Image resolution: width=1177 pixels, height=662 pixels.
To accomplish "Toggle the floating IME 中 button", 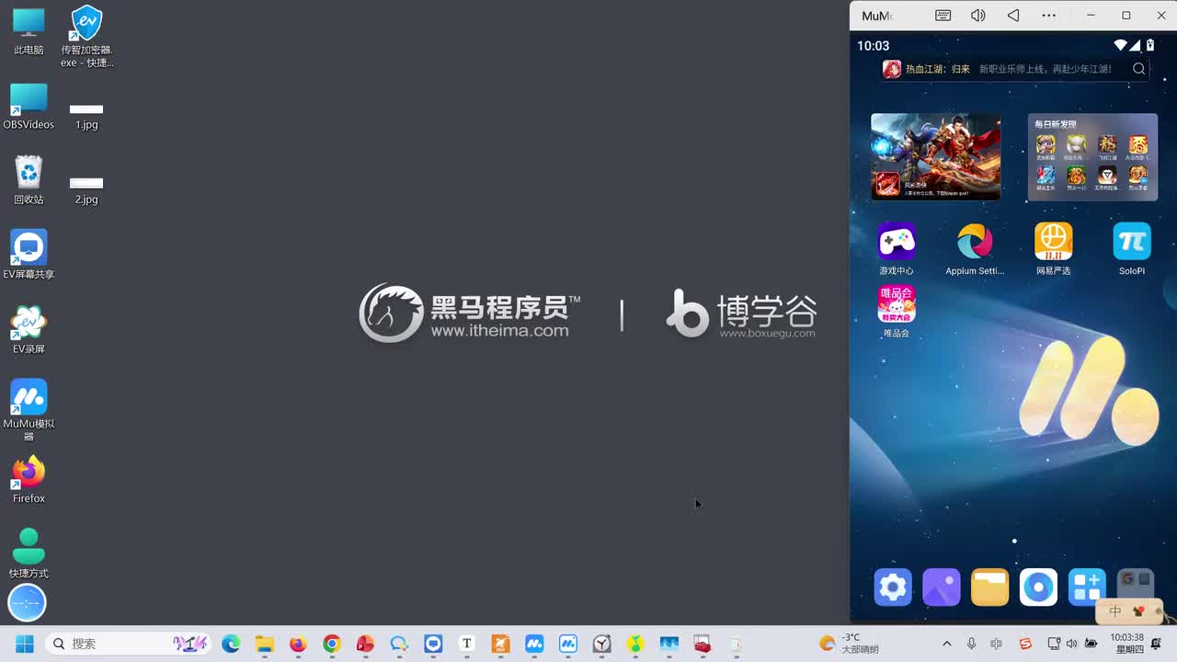I will coord(1115,611).
